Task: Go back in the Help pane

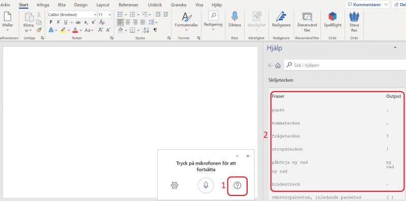Action: [270, 66]
